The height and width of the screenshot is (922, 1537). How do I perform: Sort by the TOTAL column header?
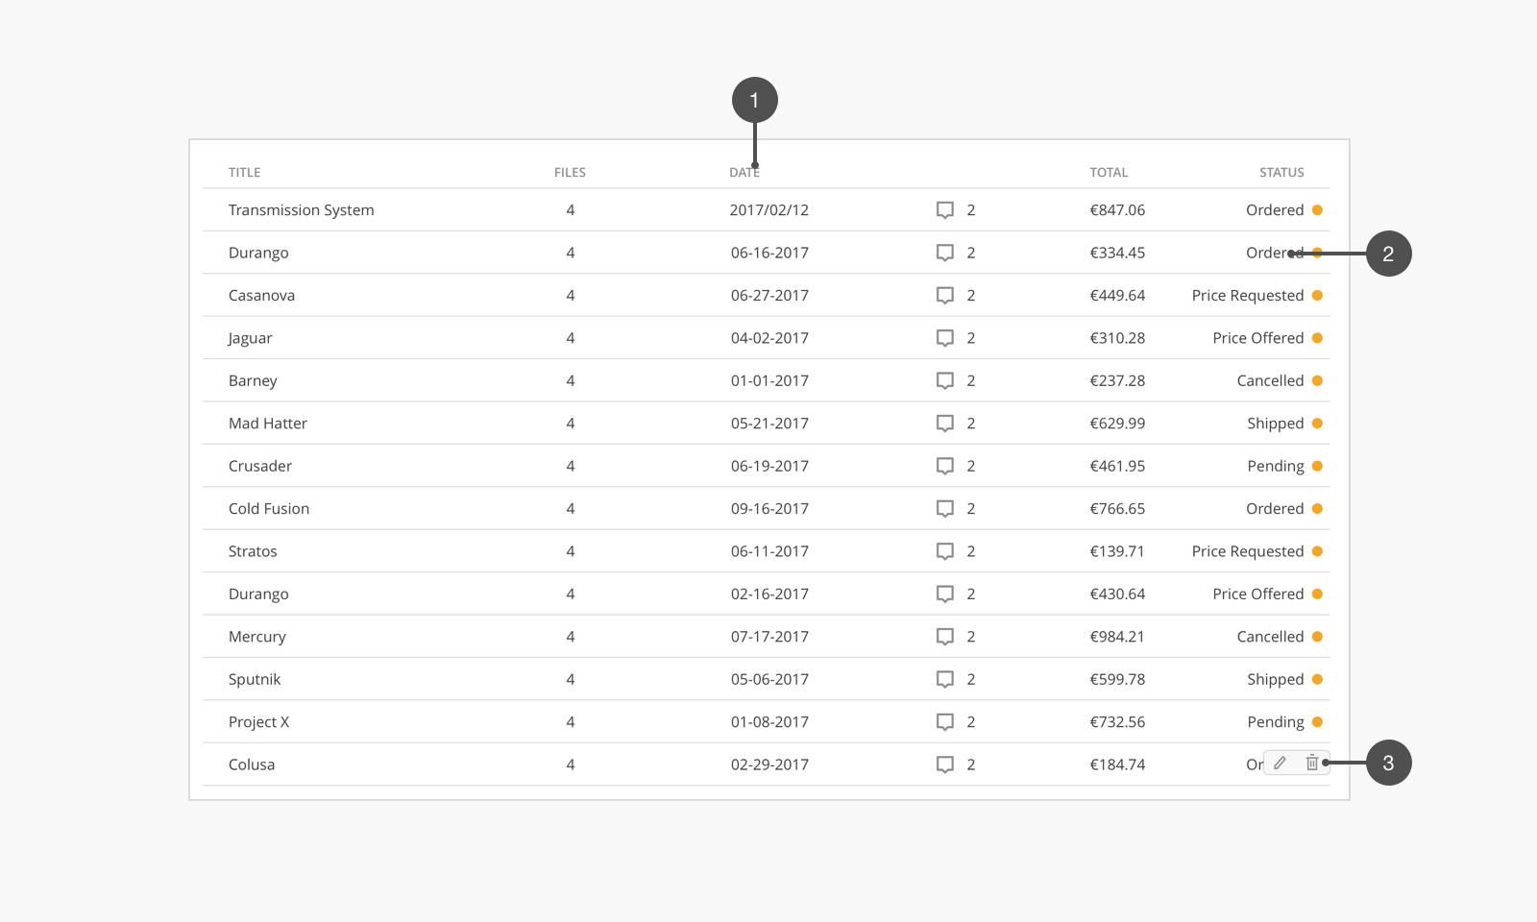(x=1109, y=173)
